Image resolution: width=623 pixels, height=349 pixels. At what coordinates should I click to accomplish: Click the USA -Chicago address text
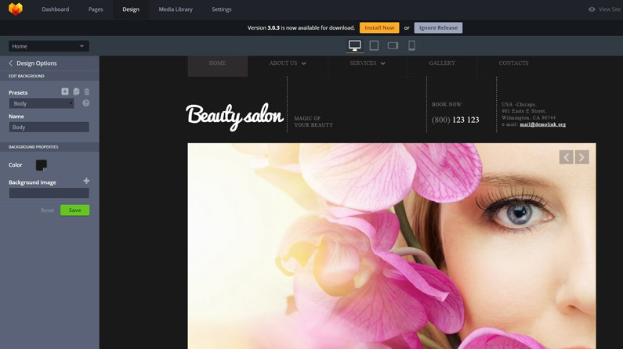click(519, 104)
